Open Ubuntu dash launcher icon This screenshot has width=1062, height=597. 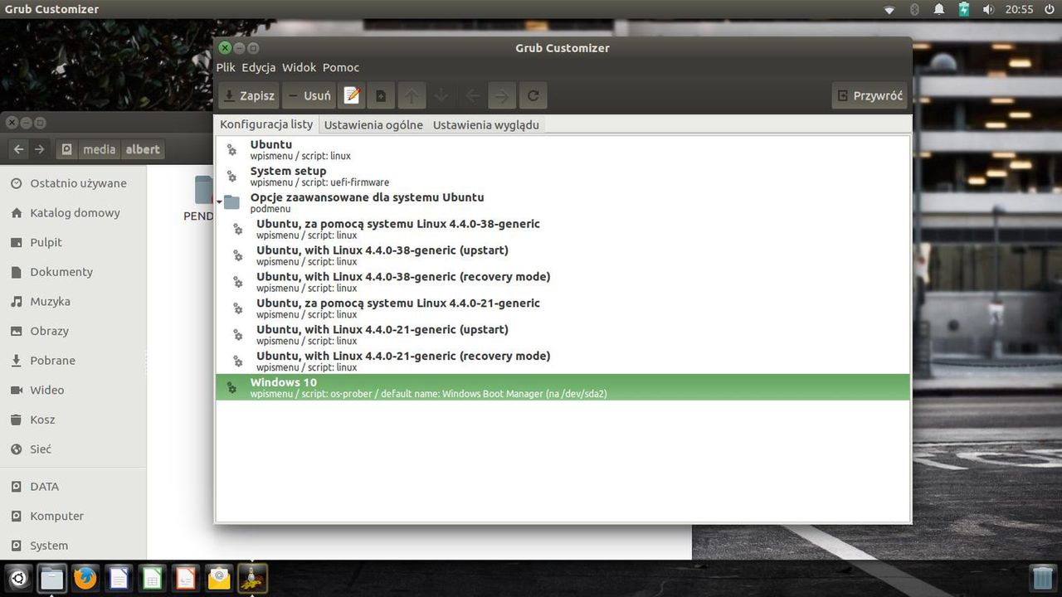pyautogui.click(x=18, y=578)
